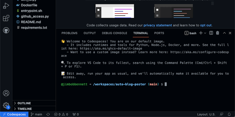Open the Run and Debug view
Image resolution: width=235 pixels, height=117 pixels.
[x=6, y=6]
